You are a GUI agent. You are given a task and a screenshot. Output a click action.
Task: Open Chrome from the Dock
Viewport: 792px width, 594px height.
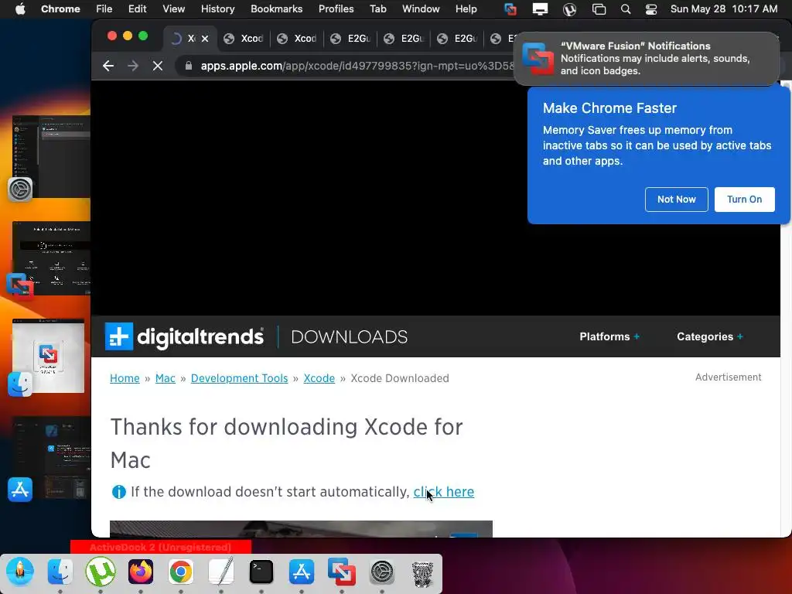pyautogui.click(x=181, y=572)
